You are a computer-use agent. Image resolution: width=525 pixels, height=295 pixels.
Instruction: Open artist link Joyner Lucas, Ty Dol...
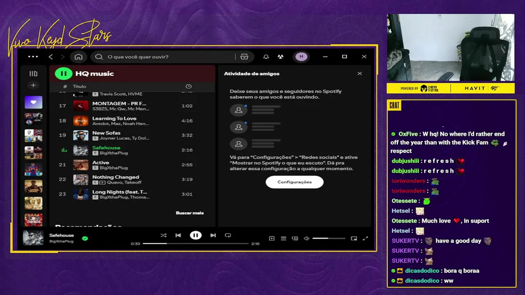[124, 138]
